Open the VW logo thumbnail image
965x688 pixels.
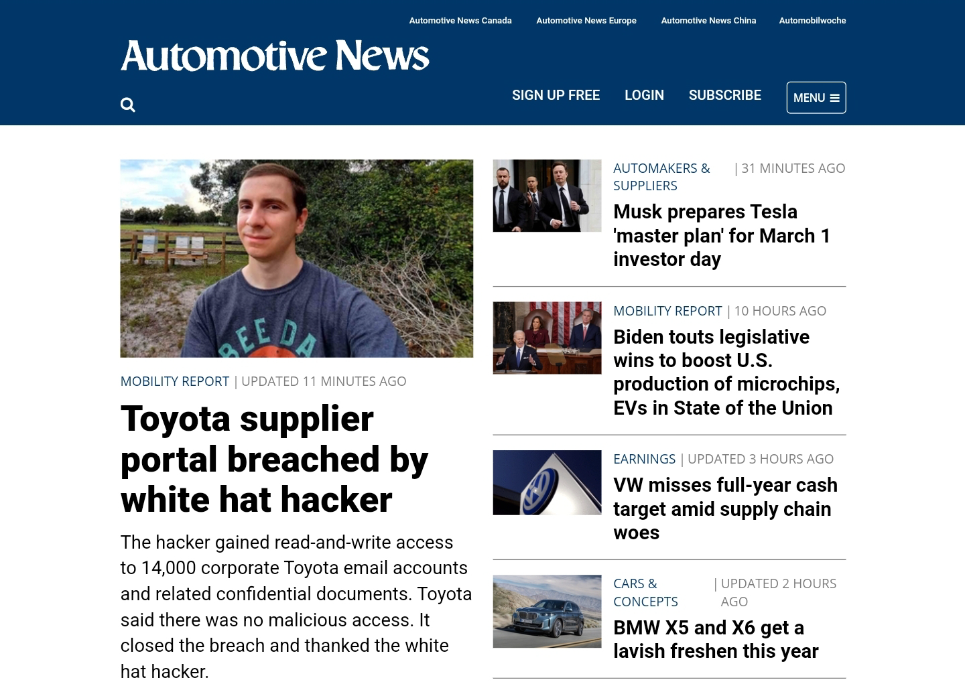[547, 482]
